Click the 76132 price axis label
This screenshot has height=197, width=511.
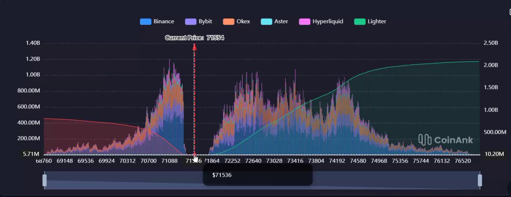tap(441, 161)
